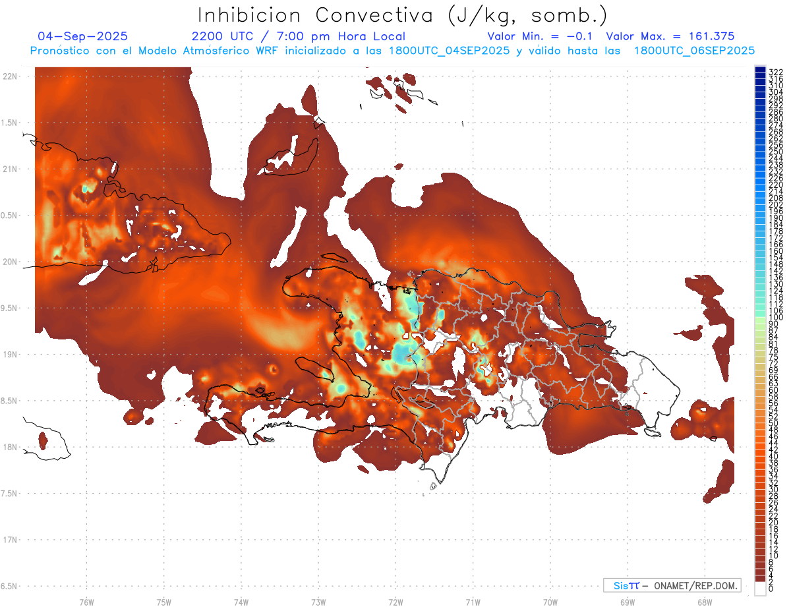This screenshot has width=791, height=611.
Task: Click the WRF model forecast description line
Action: click(392, 50)
